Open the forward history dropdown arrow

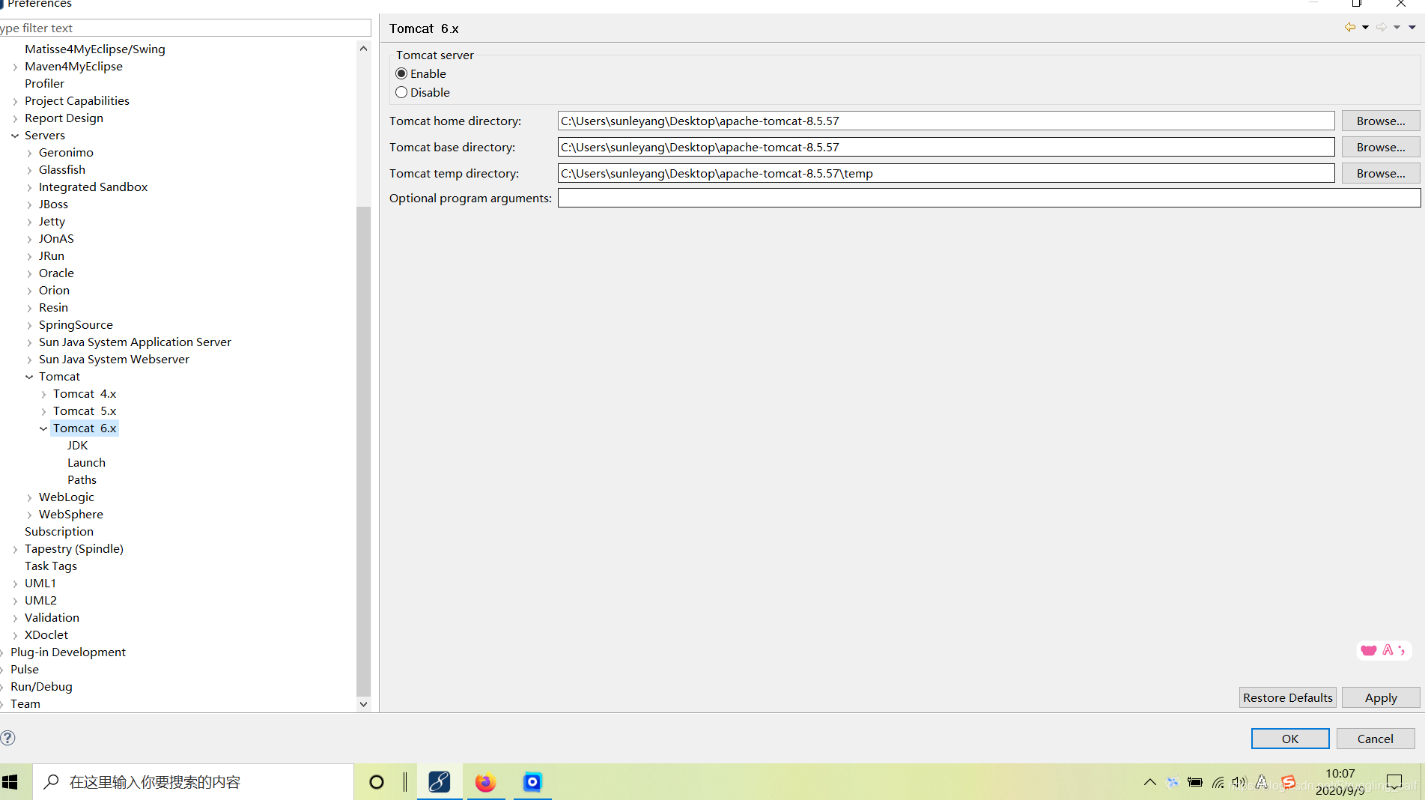click(1397, 28)
